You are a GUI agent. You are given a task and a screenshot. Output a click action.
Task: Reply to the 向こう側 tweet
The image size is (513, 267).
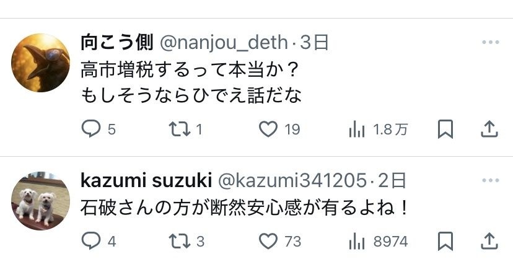[x=91, y=129]
